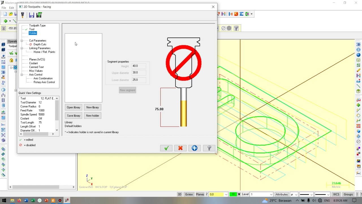The image size is (362, 204).
Task: Click the open folder icon in Mastercam toolbar
Action: pos(11,14)
